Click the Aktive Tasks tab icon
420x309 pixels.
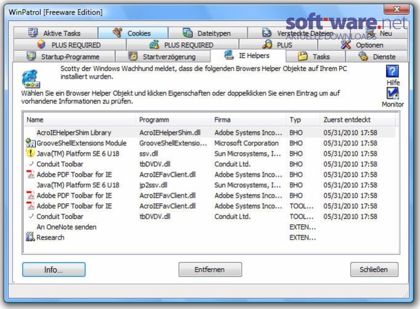point(33,33)
